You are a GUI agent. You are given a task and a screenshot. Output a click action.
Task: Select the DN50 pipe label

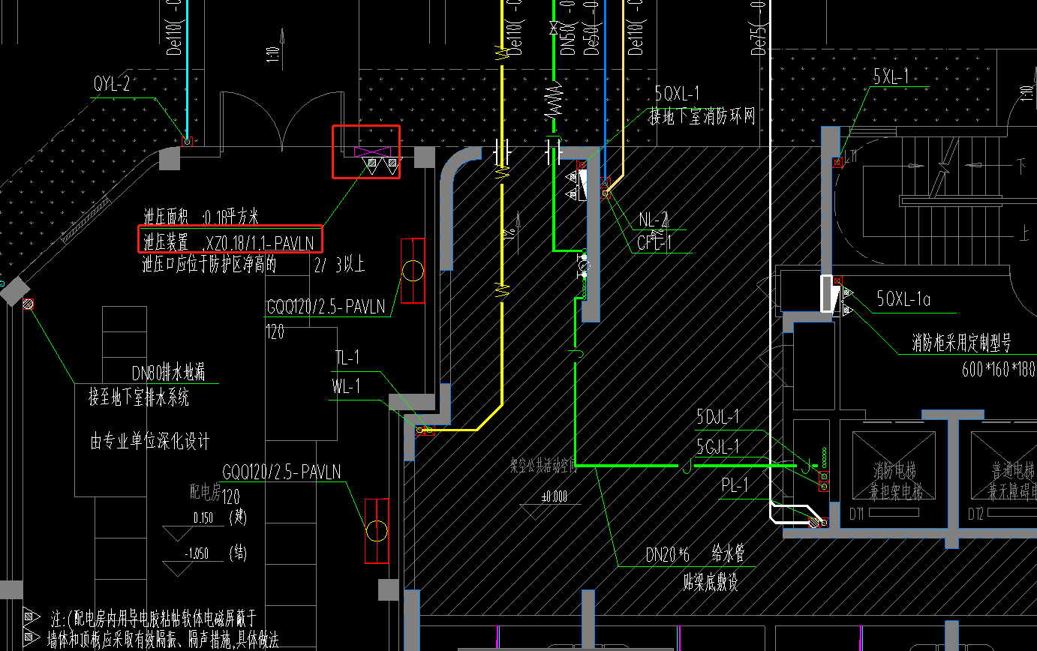point(568,27)
